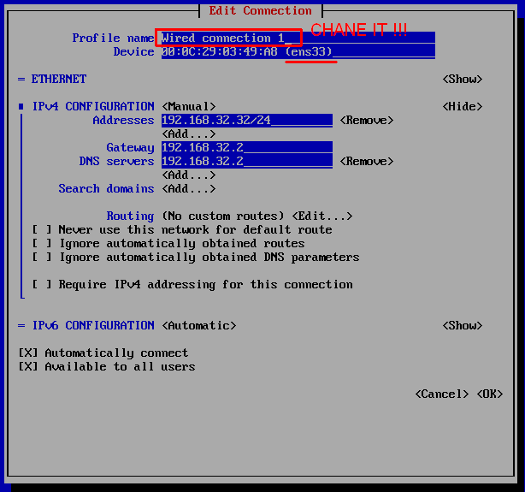Cancel the Edit Connection dialog
The width and height of the screenshot is (525, 492).
[x=441, y=394]
